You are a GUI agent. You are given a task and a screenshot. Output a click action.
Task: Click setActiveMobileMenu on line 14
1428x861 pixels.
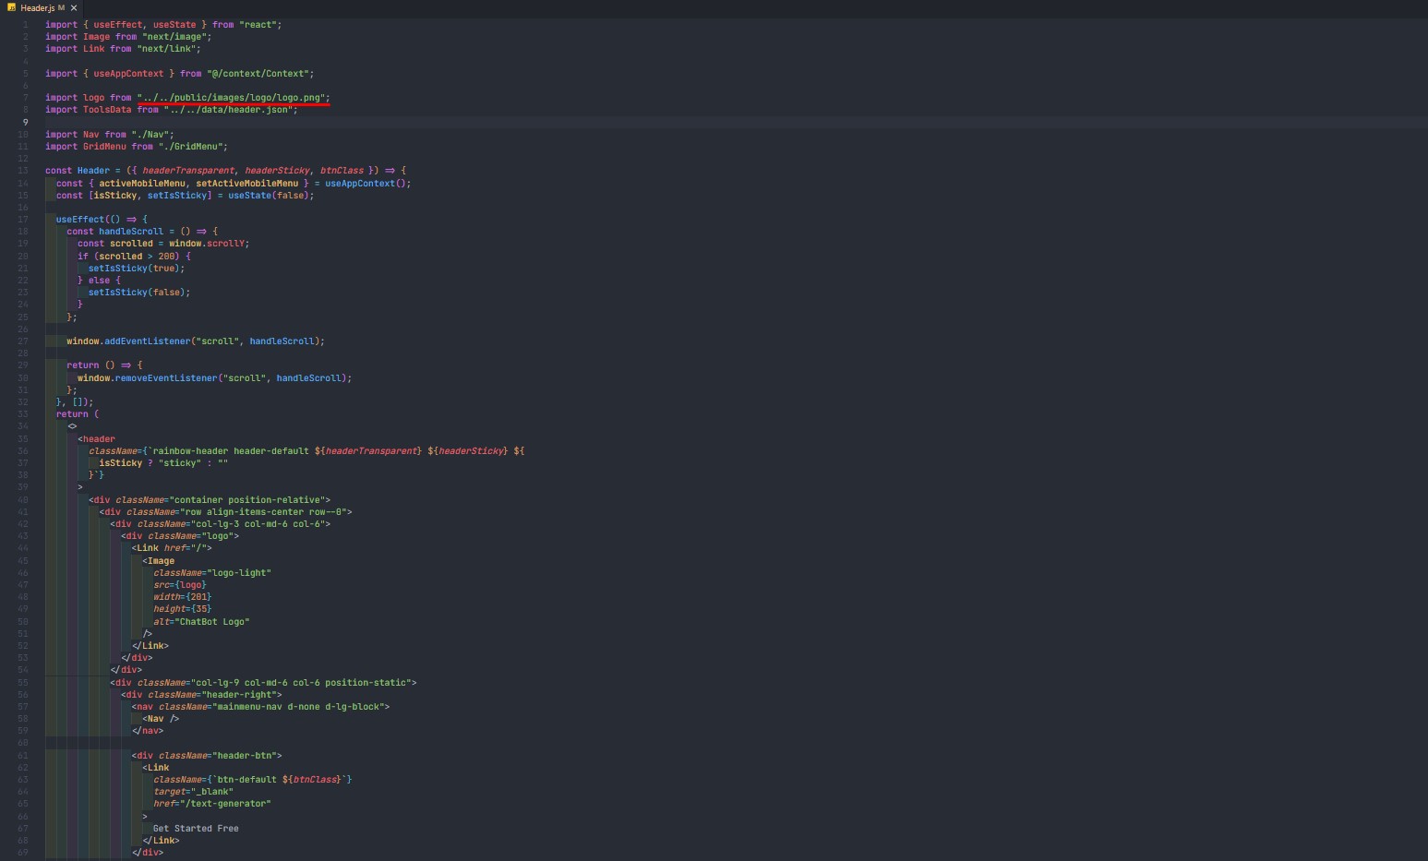(x=246, y=184)
